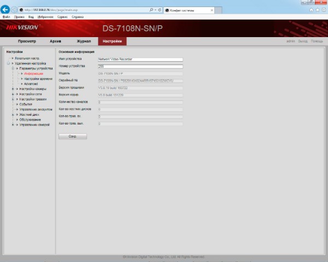Open a new browser tab
The height and width of the screenshot is (262, 328).
point(218,10)
